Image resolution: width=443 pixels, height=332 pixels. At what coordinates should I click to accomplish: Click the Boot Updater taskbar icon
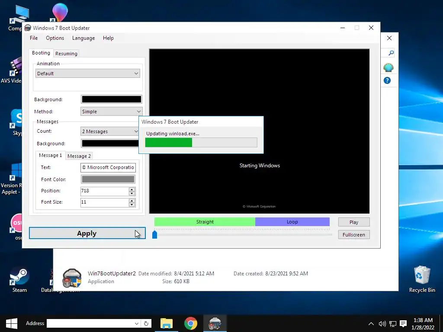coord(215,323)
